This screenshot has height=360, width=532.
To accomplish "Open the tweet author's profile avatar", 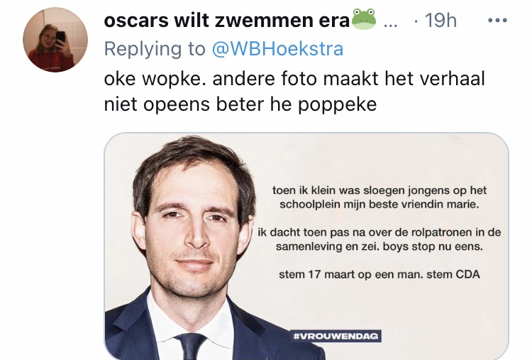I will (x=55, y=40).
